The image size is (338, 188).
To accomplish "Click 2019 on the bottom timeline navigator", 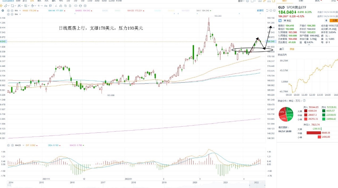I will 164,182.
